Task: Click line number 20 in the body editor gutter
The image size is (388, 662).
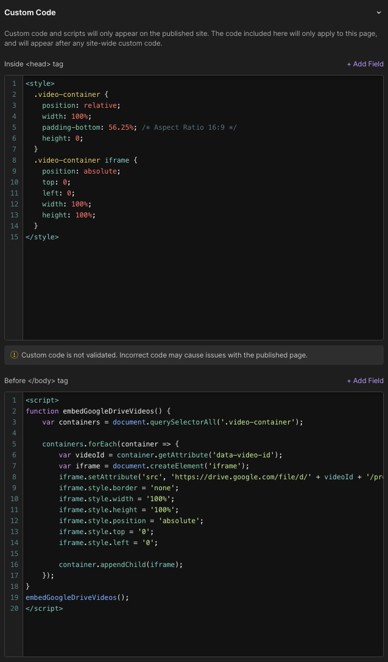Action: click(x=15, y=609)
